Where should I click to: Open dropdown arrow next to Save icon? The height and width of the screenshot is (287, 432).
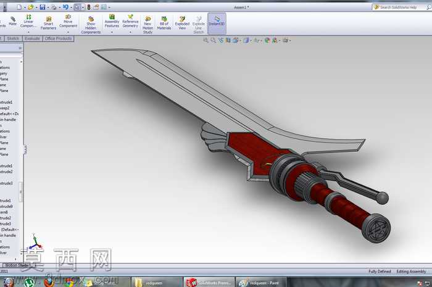click(48, 7)
